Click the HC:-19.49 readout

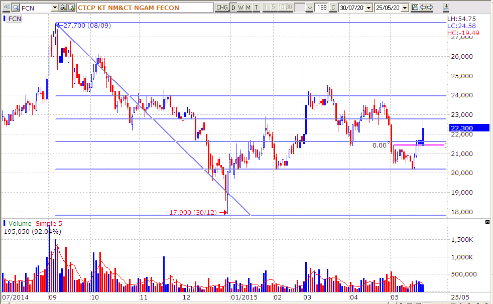[463, 33]
